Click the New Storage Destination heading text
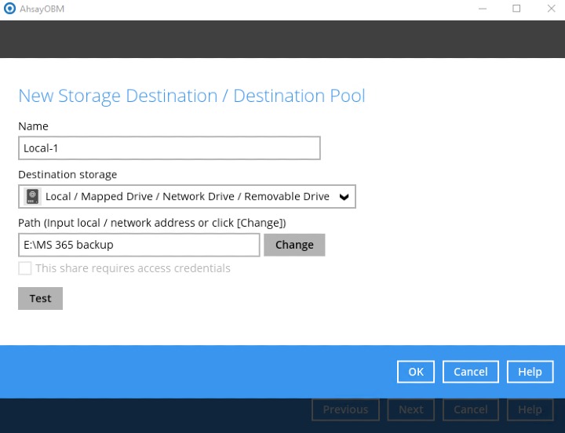565x433 pixels. coord(191,96)
